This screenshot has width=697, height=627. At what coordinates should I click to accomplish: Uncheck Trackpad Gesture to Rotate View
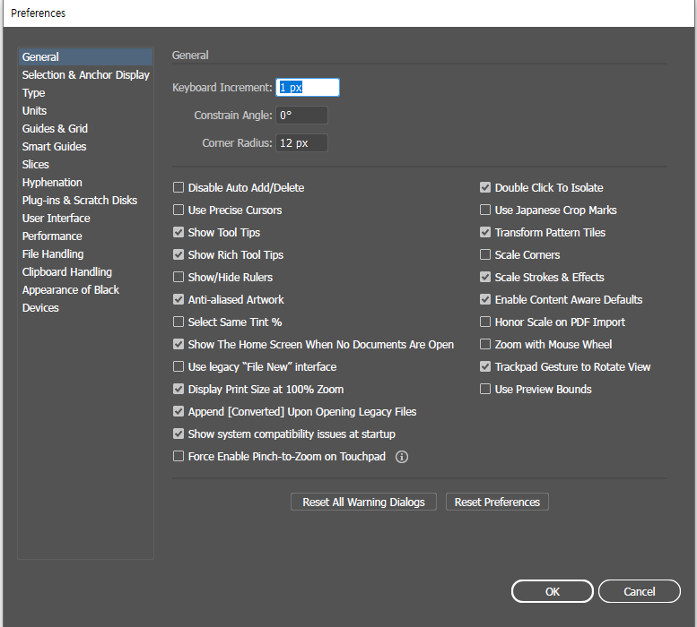click(485, 366)
